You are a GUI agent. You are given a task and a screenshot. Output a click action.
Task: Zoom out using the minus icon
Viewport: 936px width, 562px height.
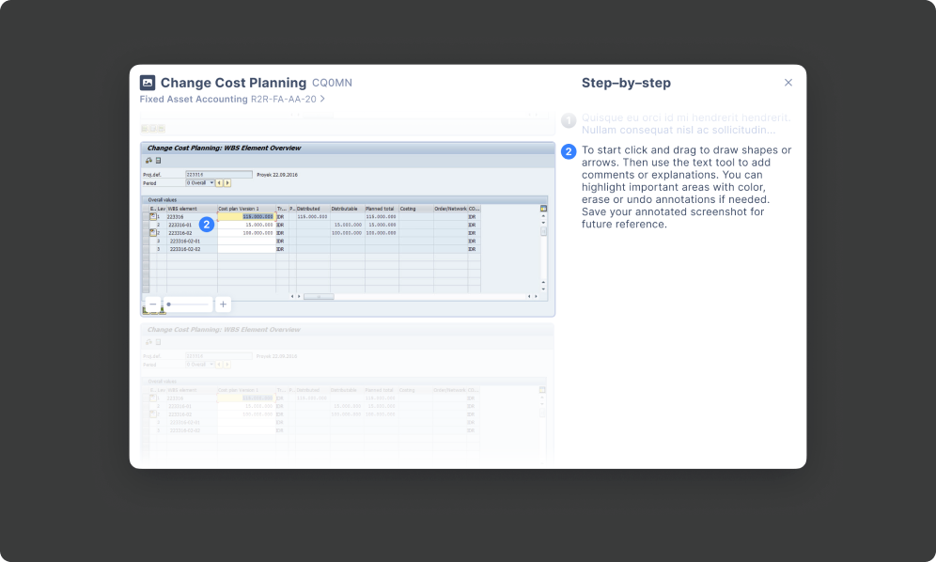pos(152,304)
